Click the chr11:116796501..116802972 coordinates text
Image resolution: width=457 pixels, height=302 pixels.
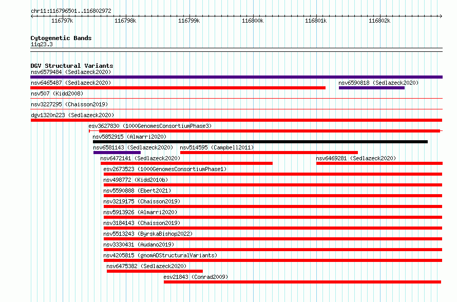[x=71, y=11]
